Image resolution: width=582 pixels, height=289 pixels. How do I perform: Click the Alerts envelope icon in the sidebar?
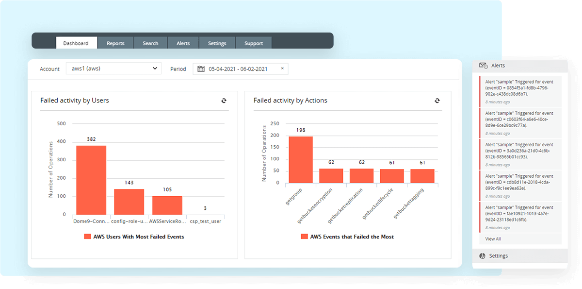pyautogui.click(x=483, y=65)
